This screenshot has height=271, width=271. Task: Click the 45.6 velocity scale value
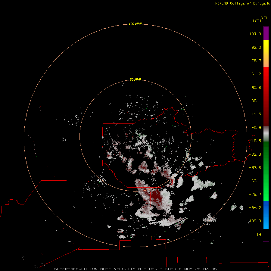point(256,87)
